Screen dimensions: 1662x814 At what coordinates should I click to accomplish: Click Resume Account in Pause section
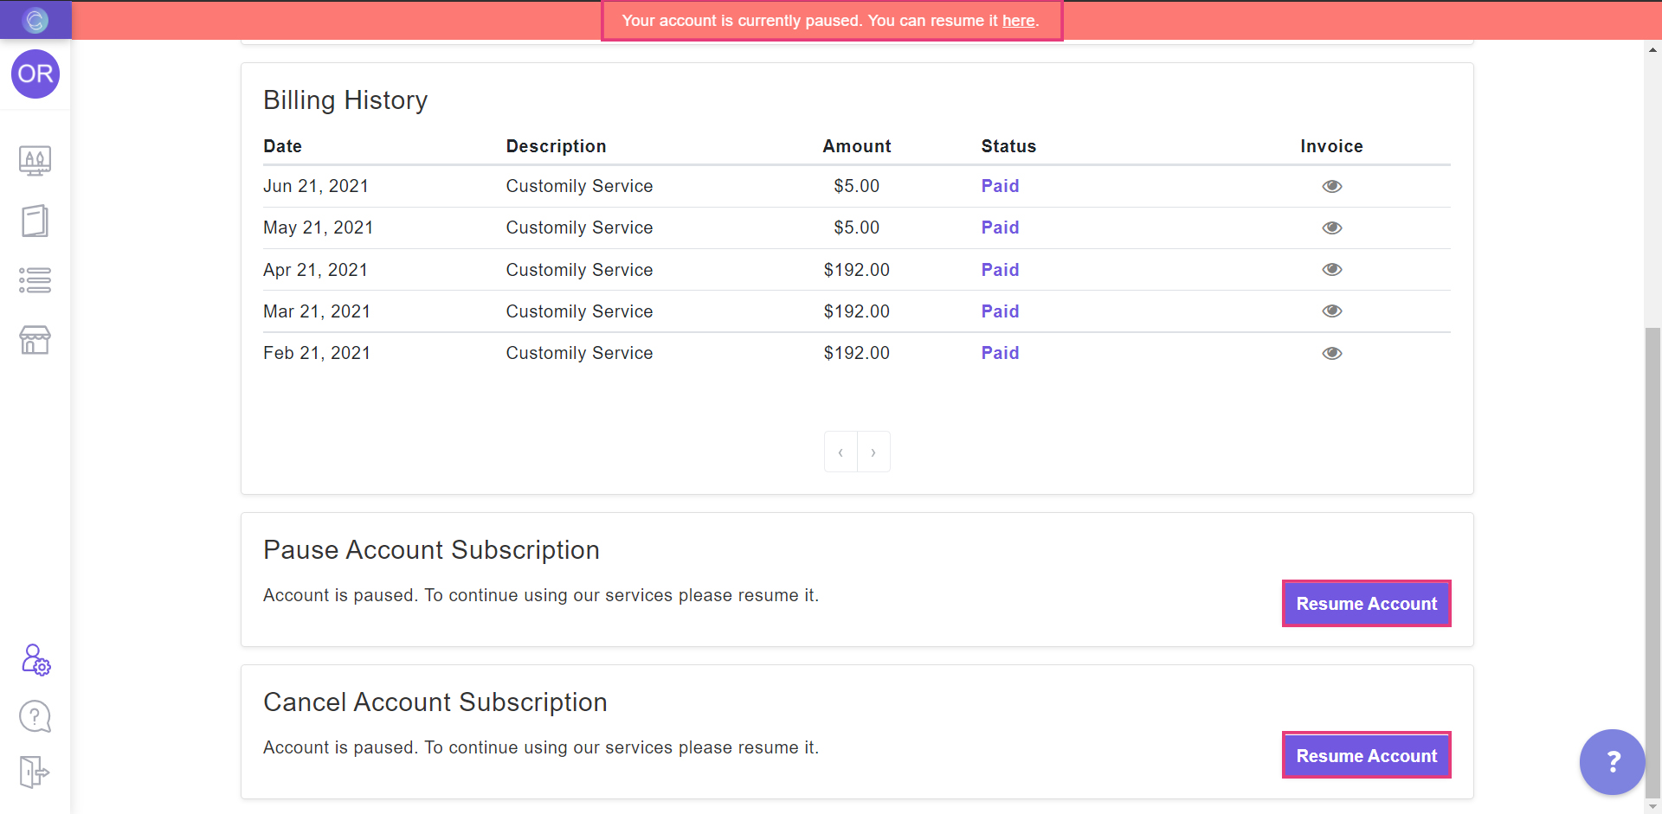pos(1366,604)
